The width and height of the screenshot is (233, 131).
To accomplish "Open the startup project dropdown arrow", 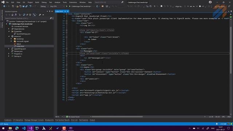I will coord(92,7).
